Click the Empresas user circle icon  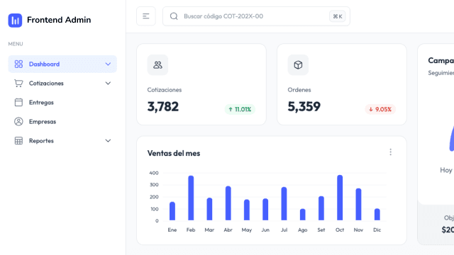(x=18, y=121)
